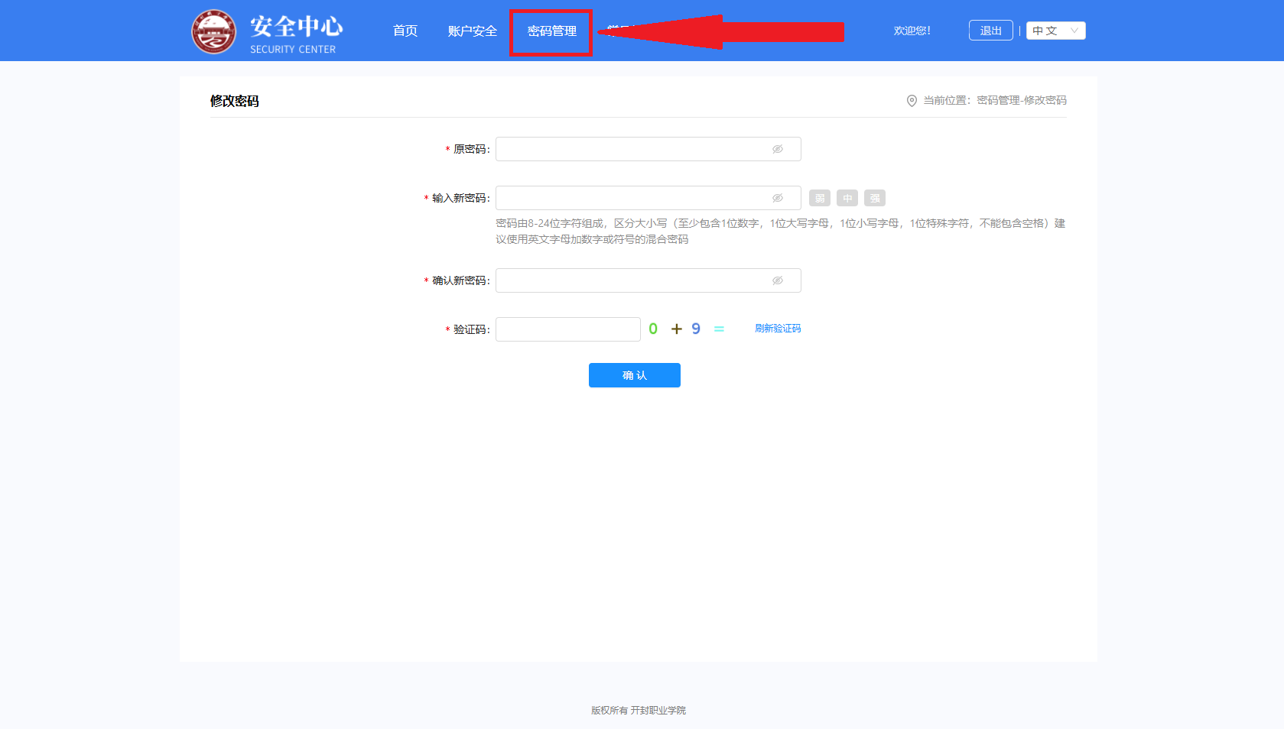Click the college emblem logo
The width and height of the screenshot is (1284, 729).
click(x=213, y=32)
